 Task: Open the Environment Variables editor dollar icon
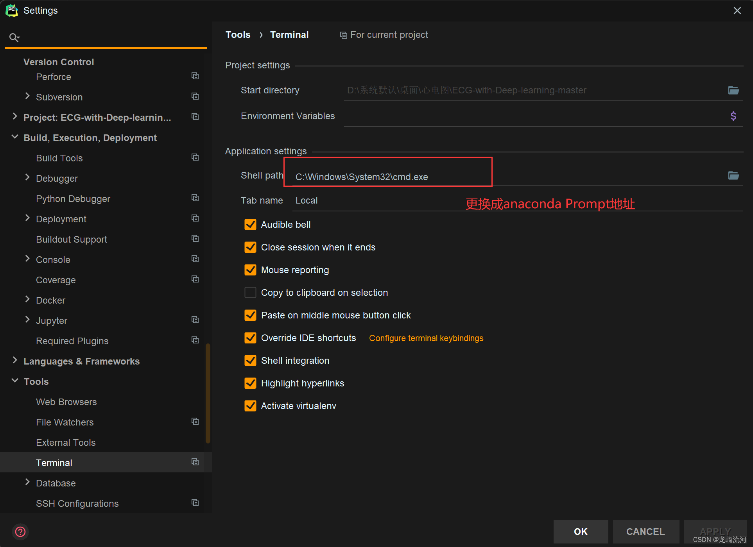[x=733, y=116]
